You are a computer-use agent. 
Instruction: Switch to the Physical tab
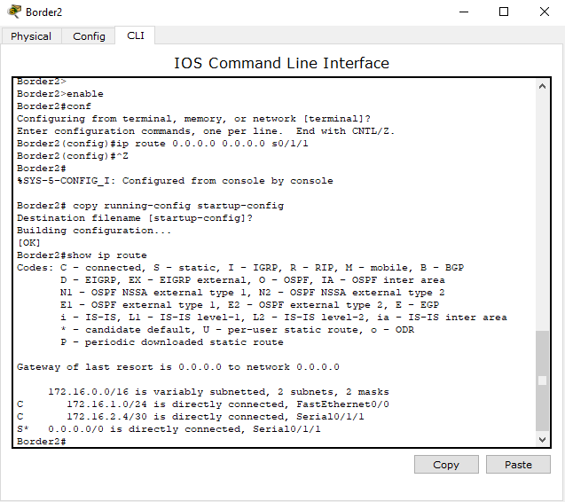click(x=31, y=36)
